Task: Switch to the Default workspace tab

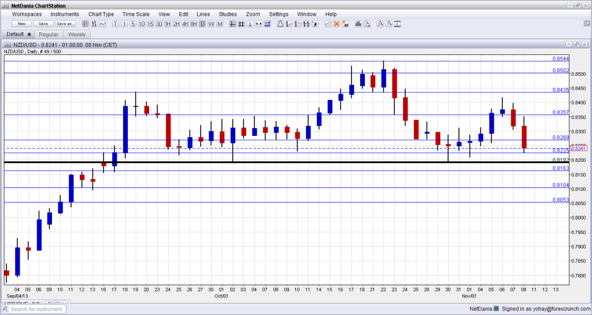Action: click(x=18, y=34)
